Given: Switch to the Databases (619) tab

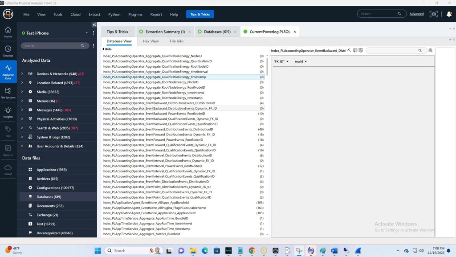Looking at the screenshot, I should point(217,32).
